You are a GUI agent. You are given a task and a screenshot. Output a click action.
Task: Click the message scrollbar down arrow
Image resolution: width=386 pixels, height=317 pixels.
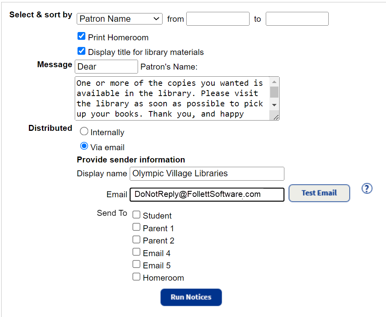274,105
